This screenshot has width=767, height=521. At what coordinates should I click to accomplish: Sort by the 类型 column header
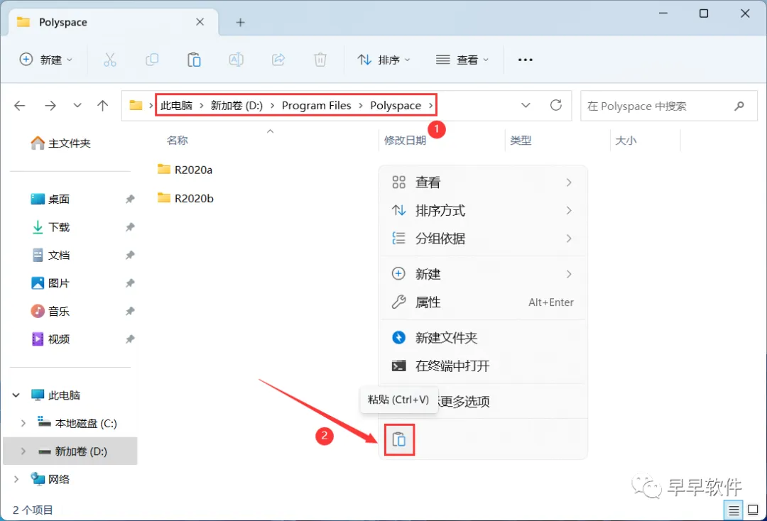[521, 141]
